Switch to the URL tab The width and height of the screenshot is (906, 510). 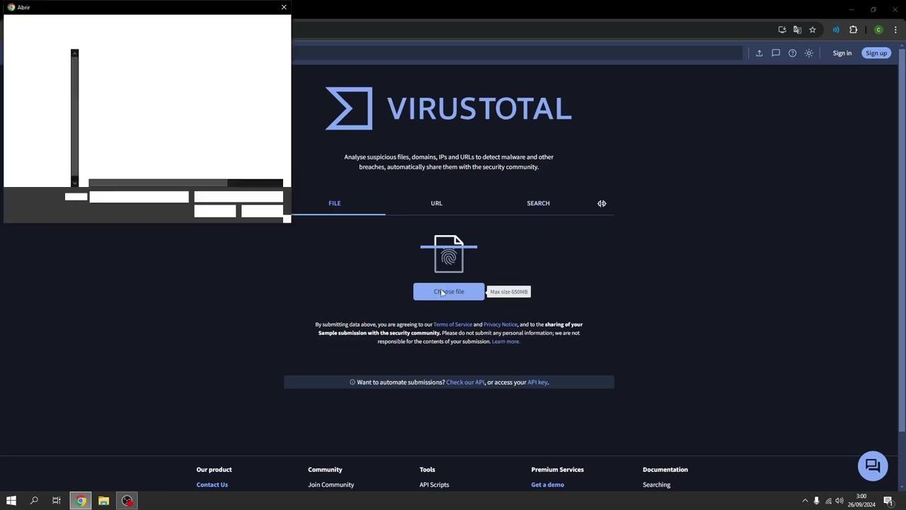click(x=437, y=203)
